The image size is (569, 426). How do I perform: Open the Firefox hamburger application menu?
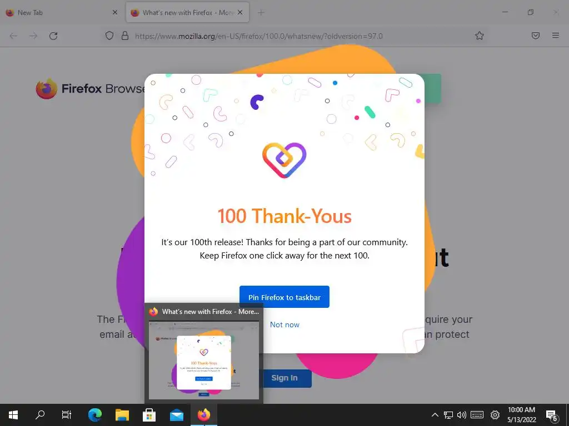555,35
